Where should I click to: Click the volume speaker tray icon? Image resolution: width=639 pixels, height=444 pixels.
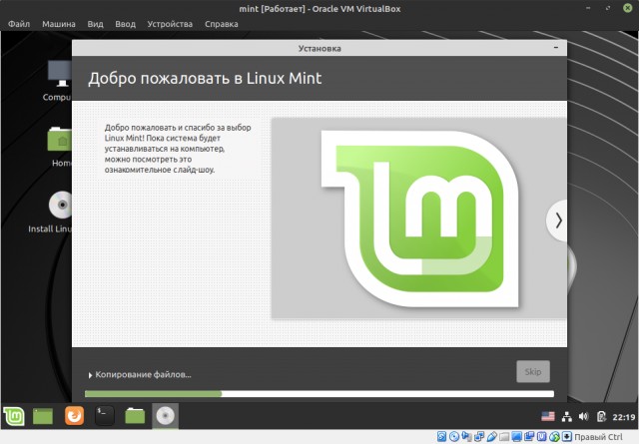click(x=583, y=416)
